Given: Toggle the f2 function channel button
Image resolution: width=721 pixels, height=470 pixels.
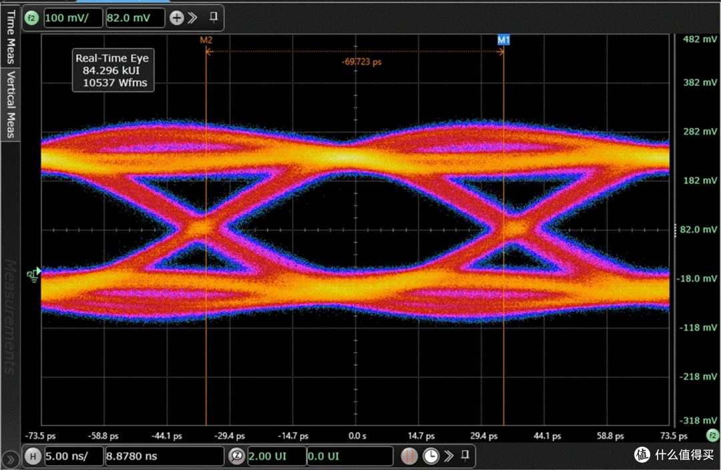Looking at the screenshot, I should (31, 18).
